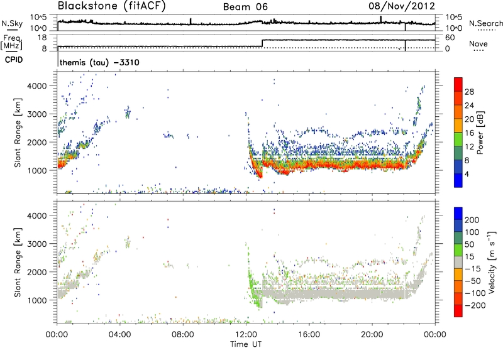Click power colorbar tick label '4'
The width and height of the screenshot is (503, 348).
coord(467,174)
